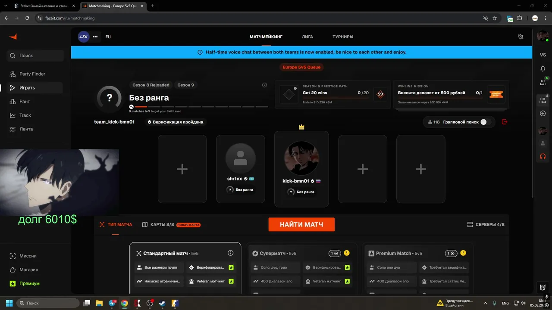Image resolution: width=552 pixels, height=310 pixels.
Task: Click the info icon beside the season chips
Action: click(x=264, y=85)
